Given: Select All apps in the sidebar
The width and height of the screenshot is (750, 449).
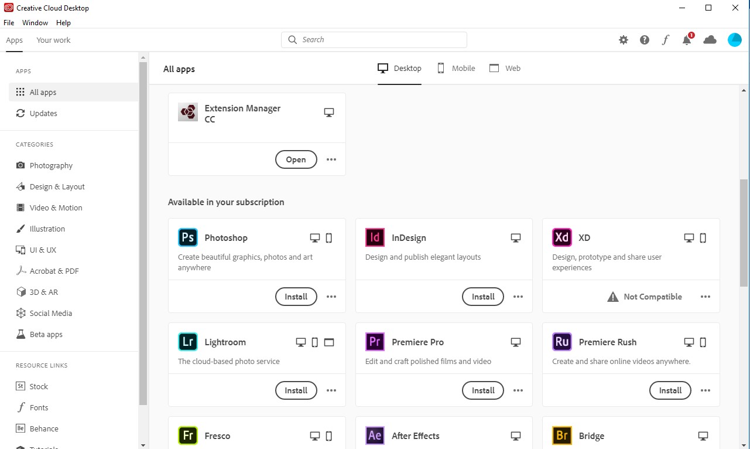Looking at the screenshot, I should coord(74,92).
